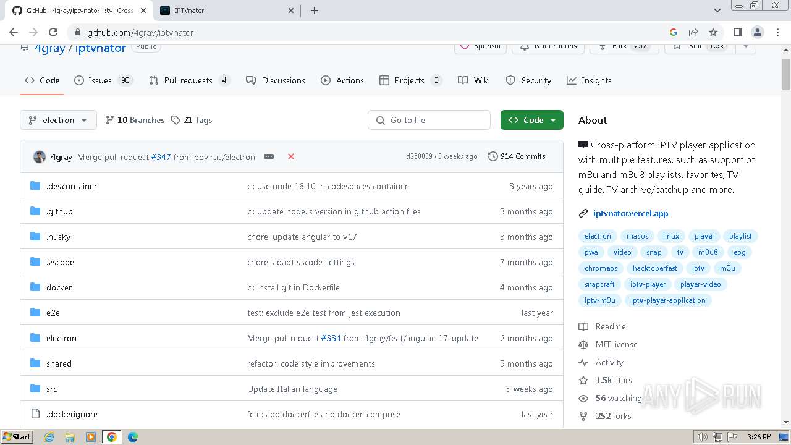Expand the commit message ellipsis

pyautogui.click(x=269, y=156)
